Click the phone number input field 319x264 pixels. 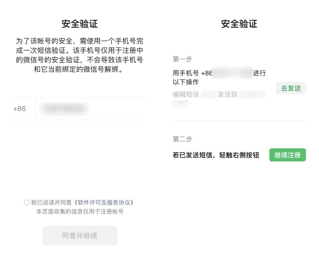coord(89,108)
